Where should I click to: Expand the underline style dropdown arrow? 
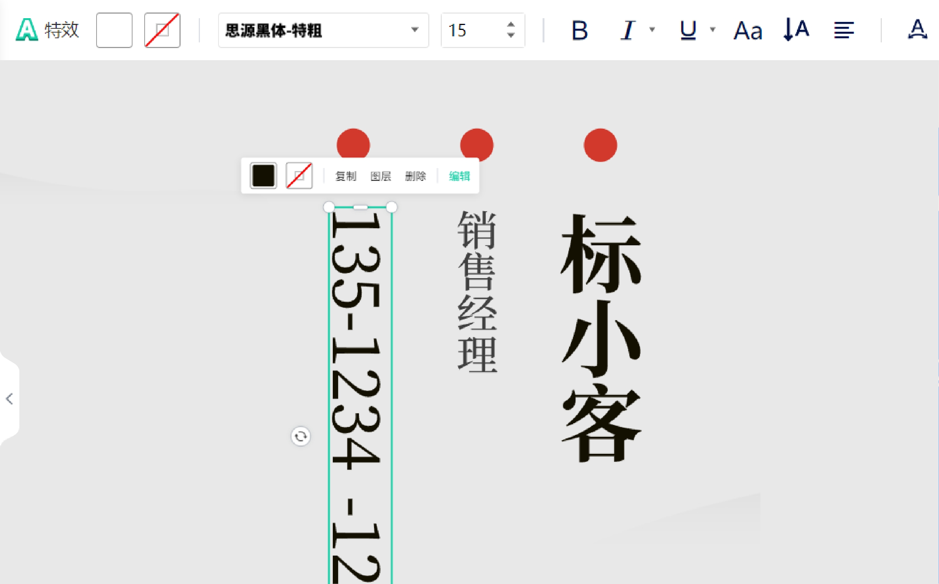[712, 31]
